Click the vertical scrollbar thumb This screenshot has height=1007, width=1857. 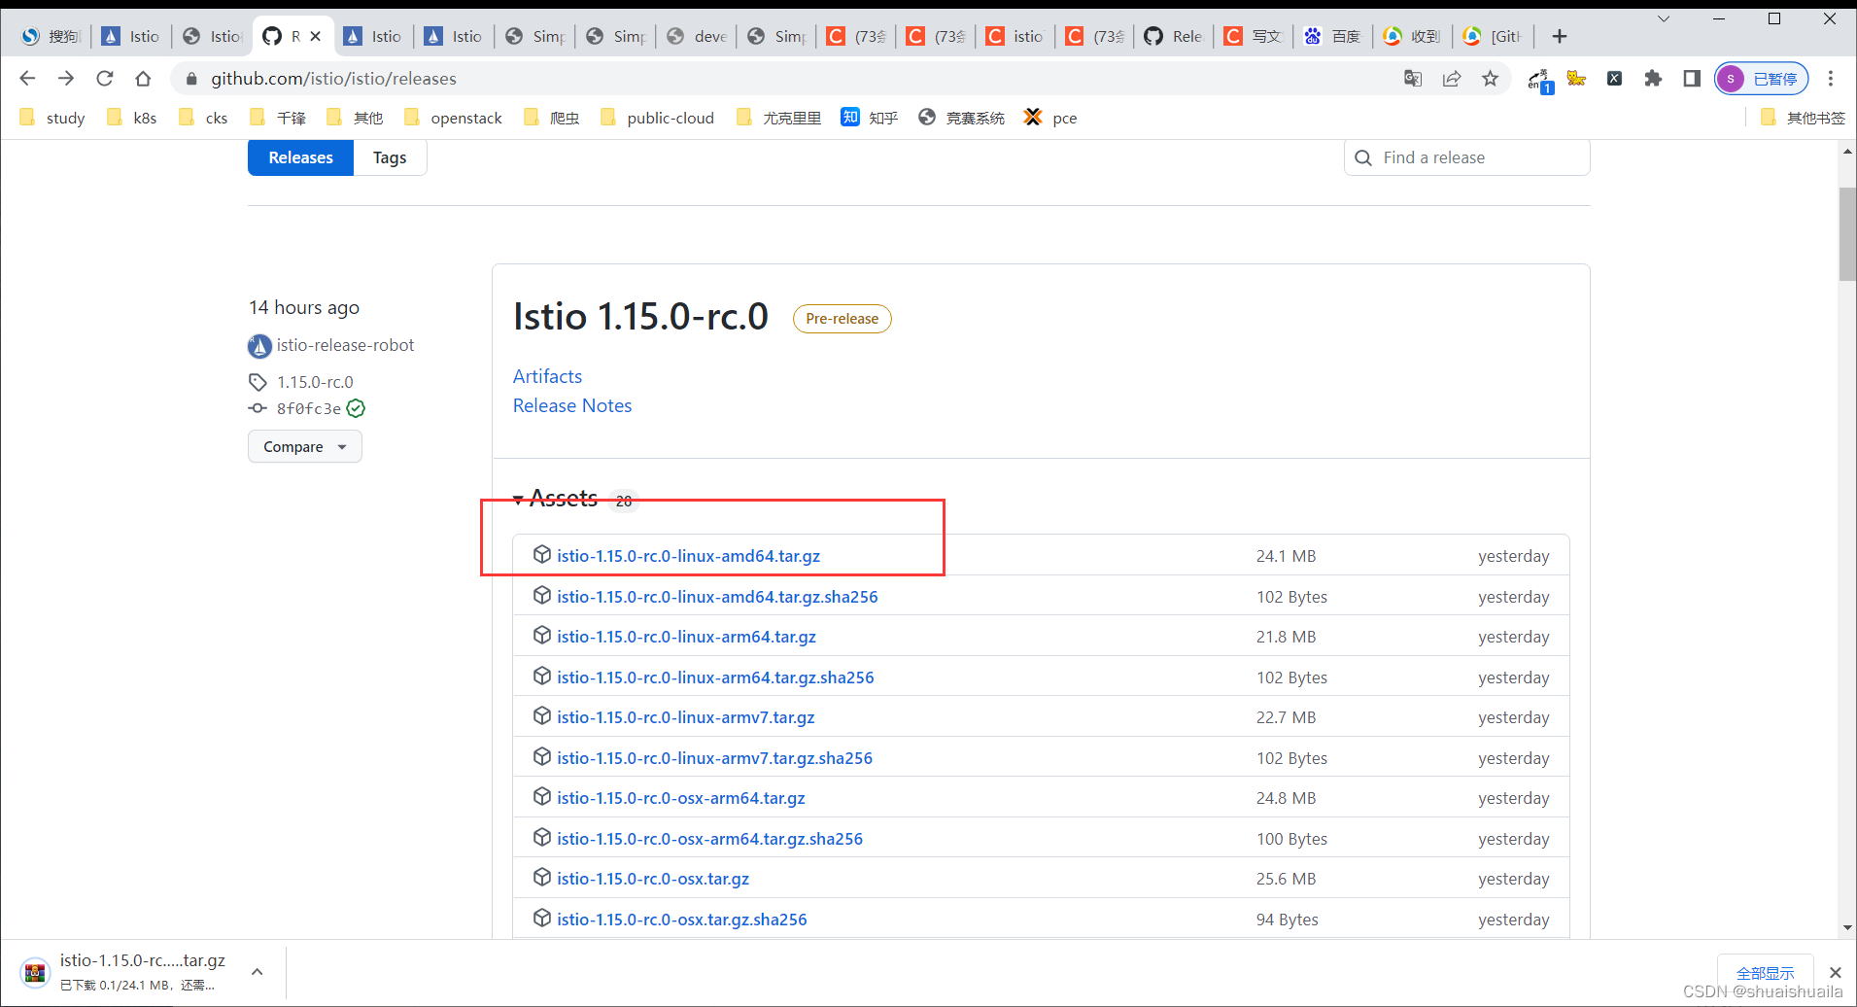(1847, 233)
